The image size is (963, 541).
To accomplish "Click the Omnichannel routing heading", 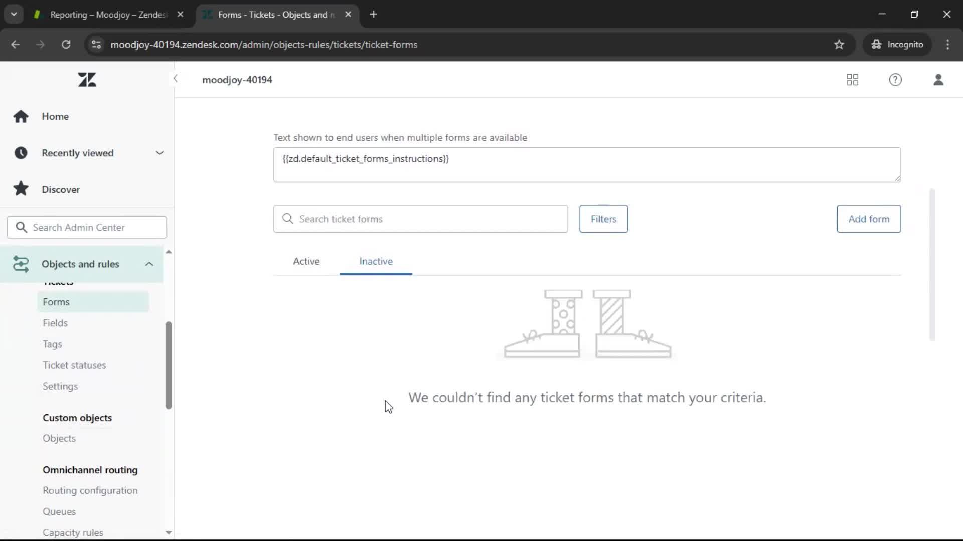I will [90, 470].
